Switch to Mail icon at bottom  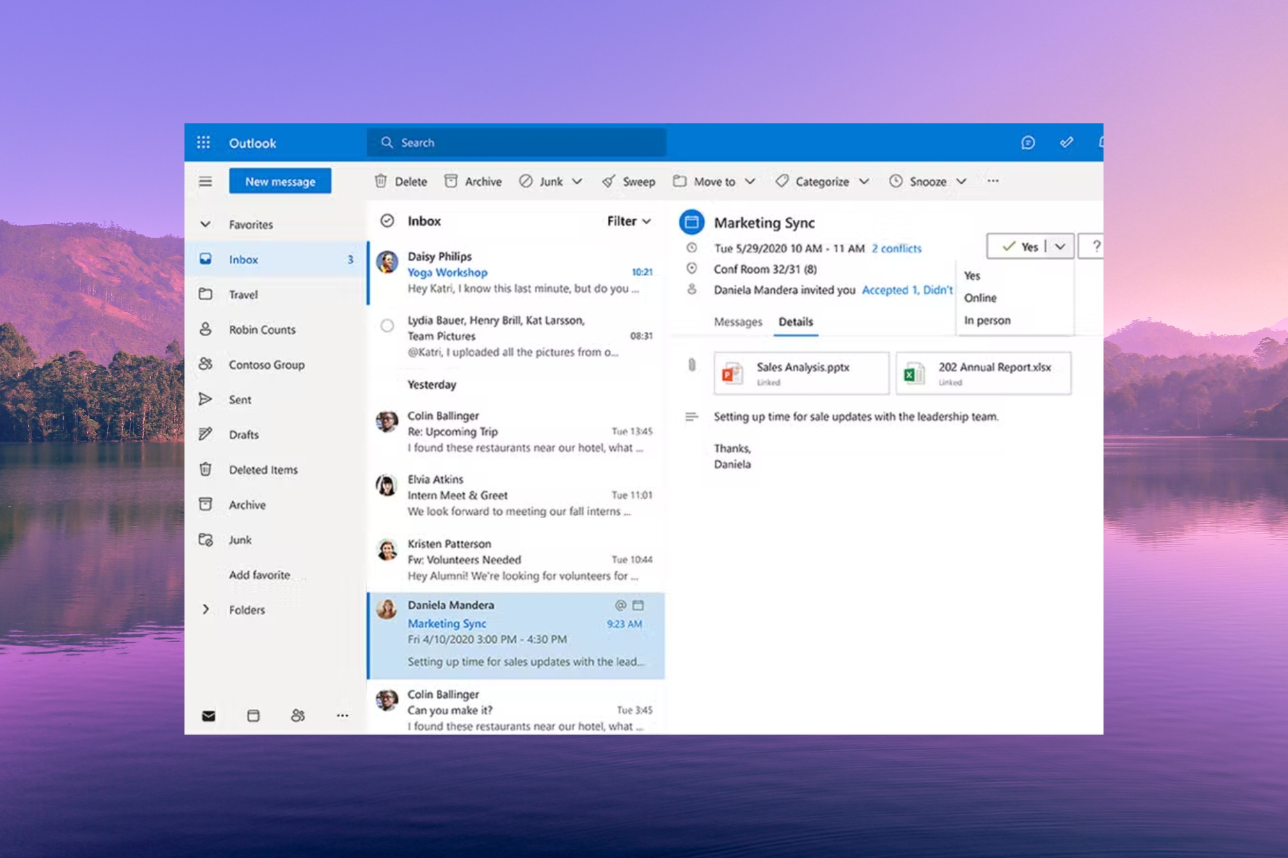209,716
